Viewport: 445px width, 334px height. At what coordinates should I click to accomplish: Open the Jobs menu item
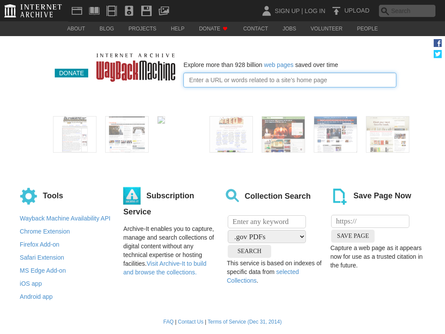tap(289, 29)
